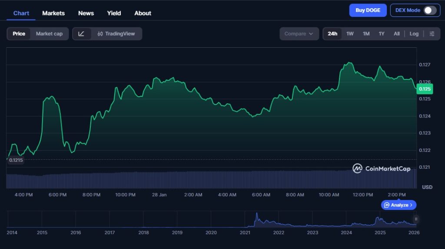Click the 0.1215 starting price label
445x249 pixels.
click(x=16, y=160)
